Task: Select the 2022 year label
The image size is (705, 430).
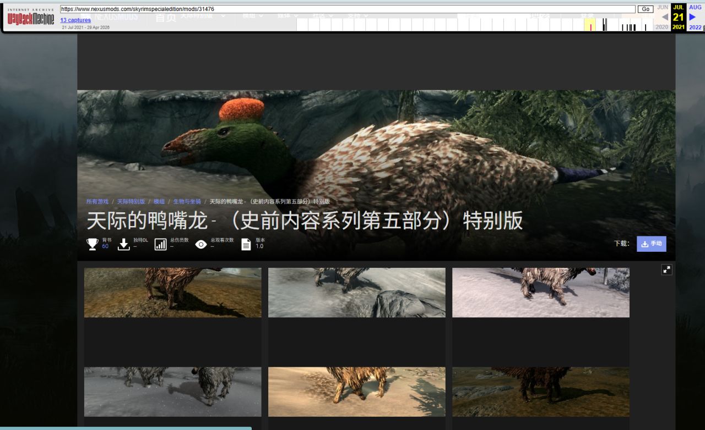Action: click(x=695, y=27)
